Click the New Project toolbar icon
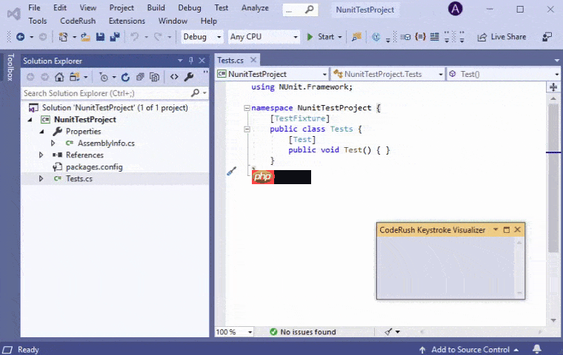The height and width of the screenshot is (355, 563). [63, 36]
